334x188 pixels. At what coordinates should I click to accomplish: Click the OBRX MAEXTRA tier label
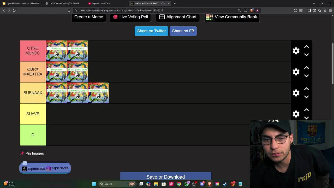click(33, 72)
